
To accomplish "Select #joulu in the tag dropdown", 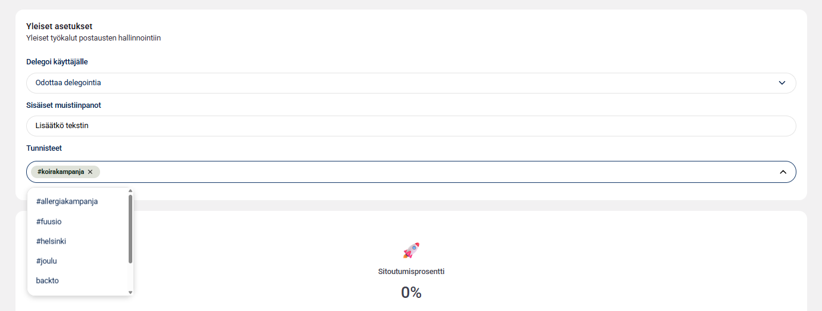I will click(x=46, y=261).
